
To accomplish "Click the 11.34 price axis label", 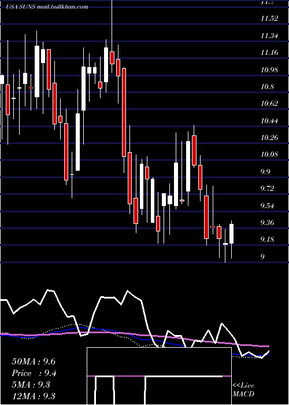I will [x=269, y=36].
